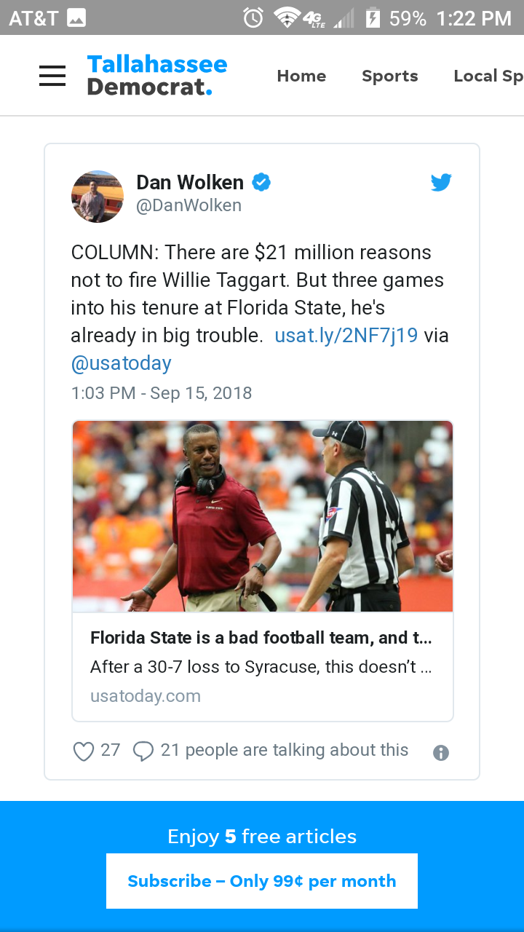This screenshot has height=932, width=524.
Task: Tap the battery status icon
Action: [x=373, y=17]
